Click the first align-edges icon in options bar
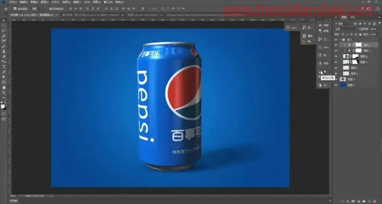 [x=70, y=9]
